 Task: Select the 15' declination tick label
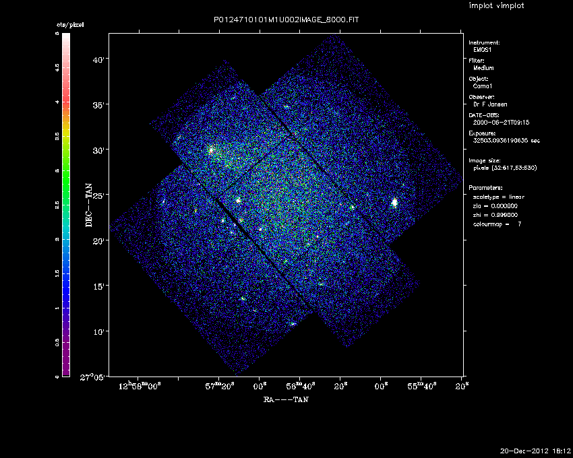(x=98, y=286)
